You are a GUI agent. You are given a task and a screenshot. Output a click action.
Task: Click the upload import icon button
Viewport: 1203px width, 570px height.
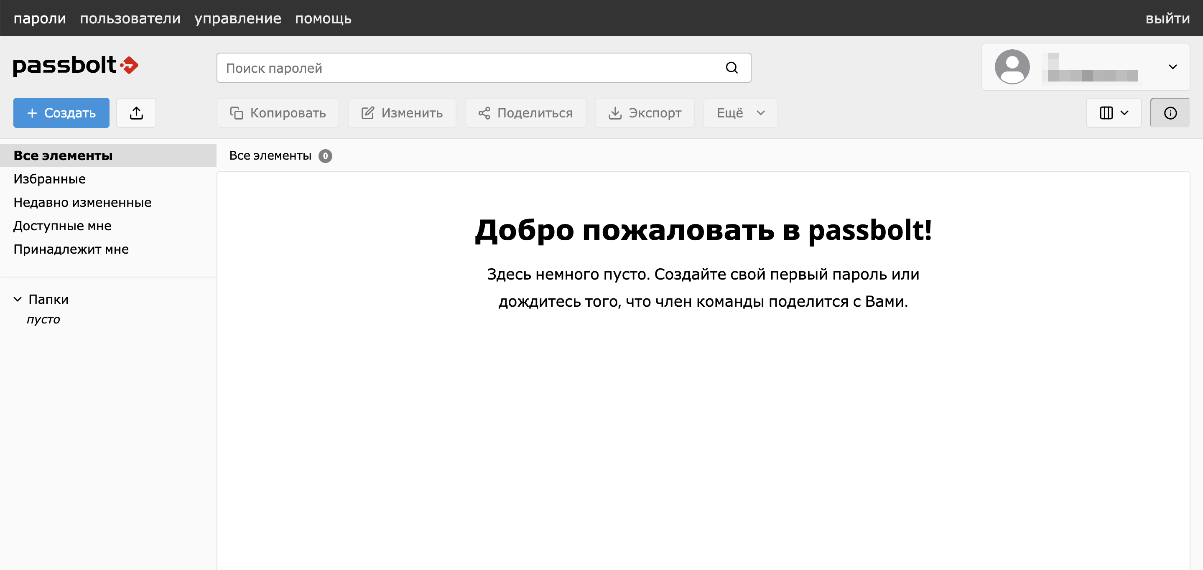point(136,112)
